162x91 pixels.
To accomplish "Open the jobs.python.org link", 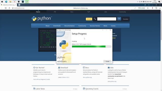I will [x=112, y=81].
